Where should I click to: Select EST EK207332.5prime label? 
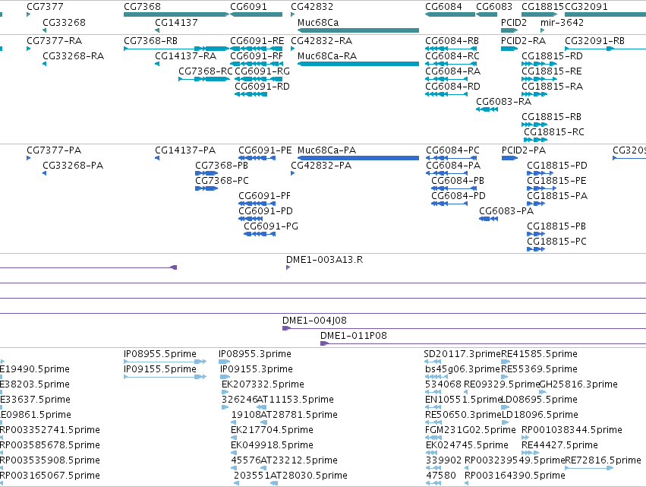tap(263, 384)
